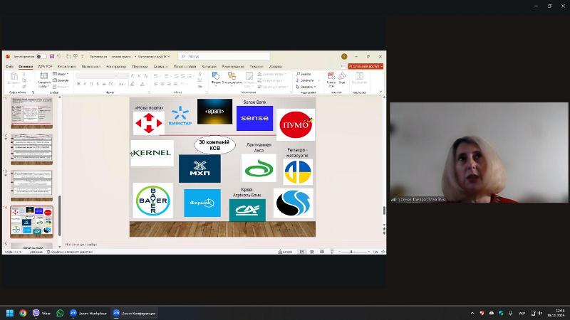
Task: Click Знайти in editing group
Action: pos(304,74)
